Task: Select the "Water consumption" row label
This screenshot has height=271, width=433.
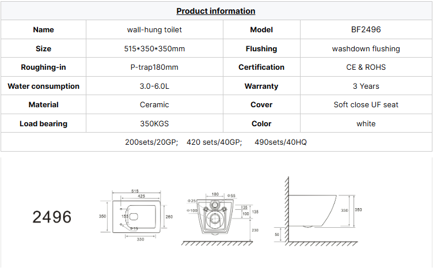Action: pyautogui.click(x=43, y=86)
